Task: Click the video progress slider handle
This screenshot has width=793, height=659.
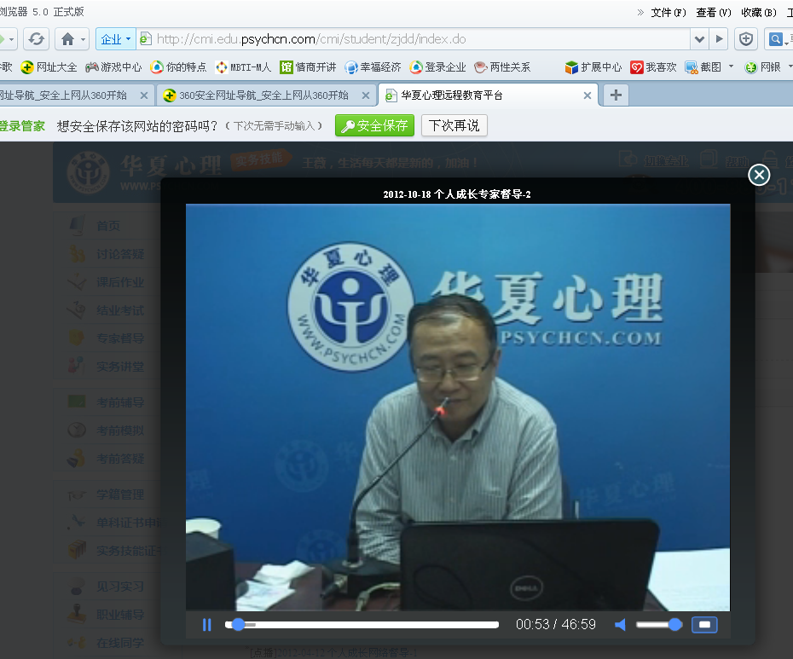Action: [x=239, y=625]
